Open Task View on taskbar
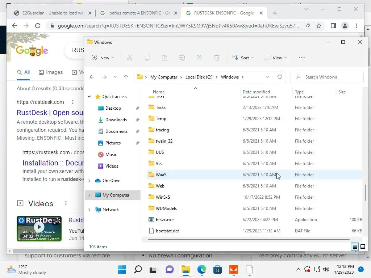 click(x=153, y=270)
